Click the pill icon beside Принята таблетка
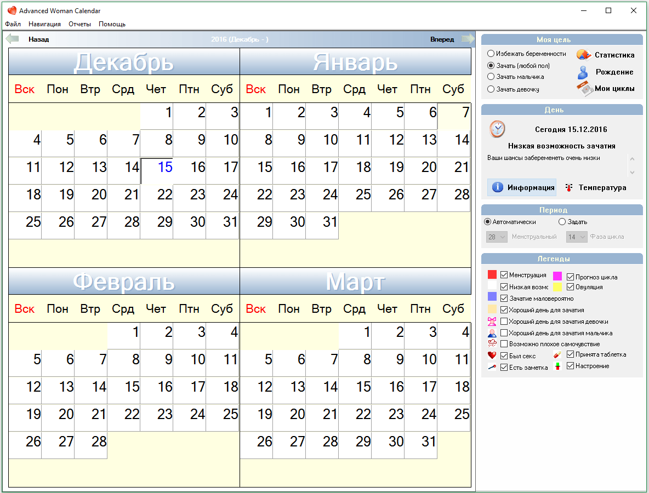The height and width of the screenshot is (493, 649). click(x=557, y=354)
